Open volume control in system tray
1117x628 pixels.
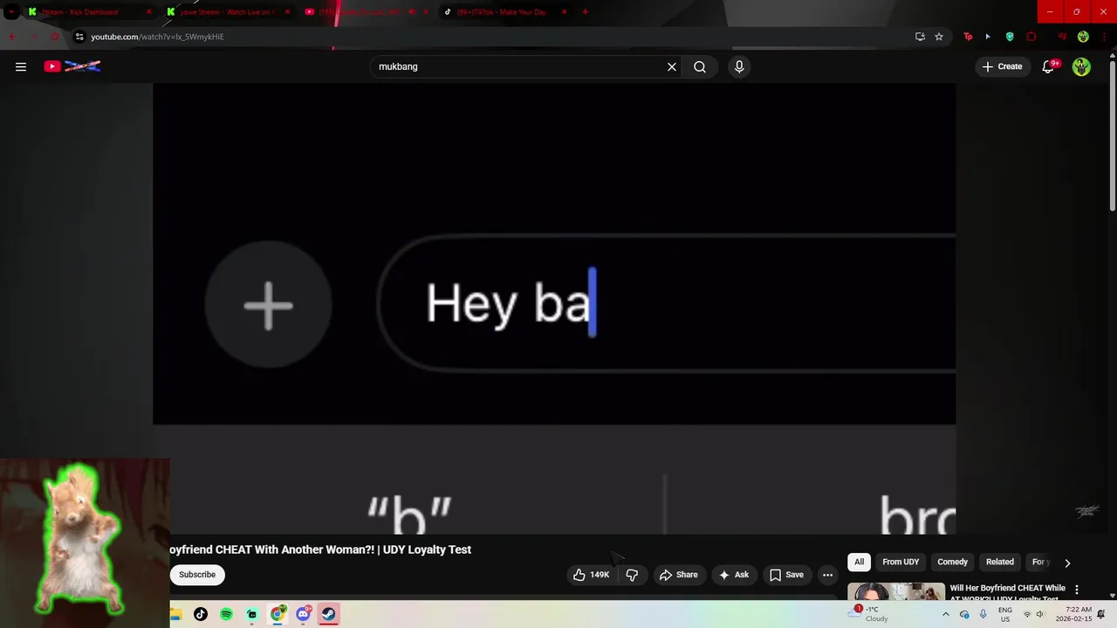coord(1040,614)
